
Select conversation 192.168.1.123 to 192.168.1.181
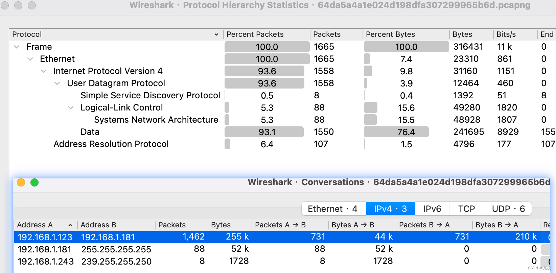tap(282, 237)
